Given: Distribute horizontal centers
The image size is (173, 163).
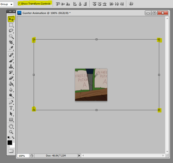Looking at the screenshot, I should pyautogui.click(x=117, y=4).
